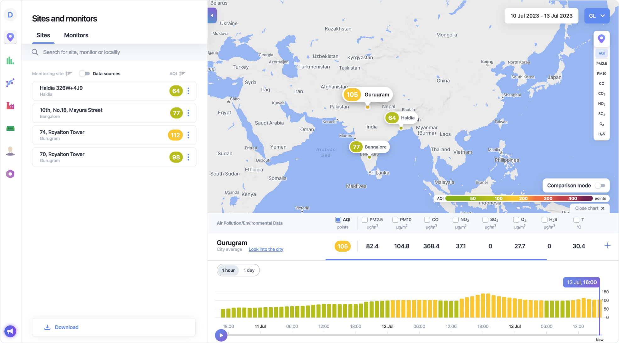The image size is (619, 343).
Task: Open Look into the city link
Action: (266, 249)
